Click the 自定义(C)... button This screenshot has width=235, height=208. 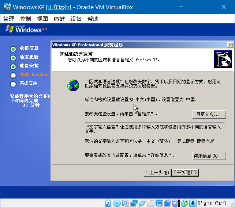(209, 114)
